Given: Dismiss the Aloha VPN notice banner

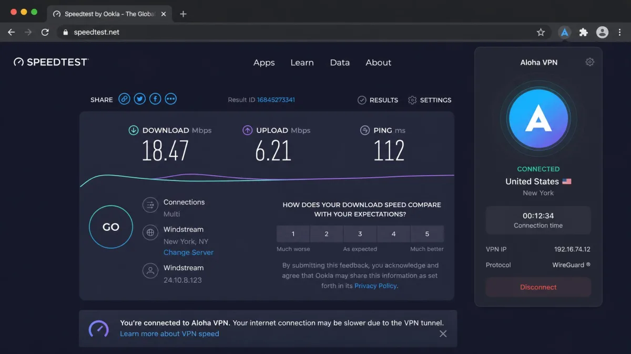Looking at the screenshot, I should coord(443,334).
